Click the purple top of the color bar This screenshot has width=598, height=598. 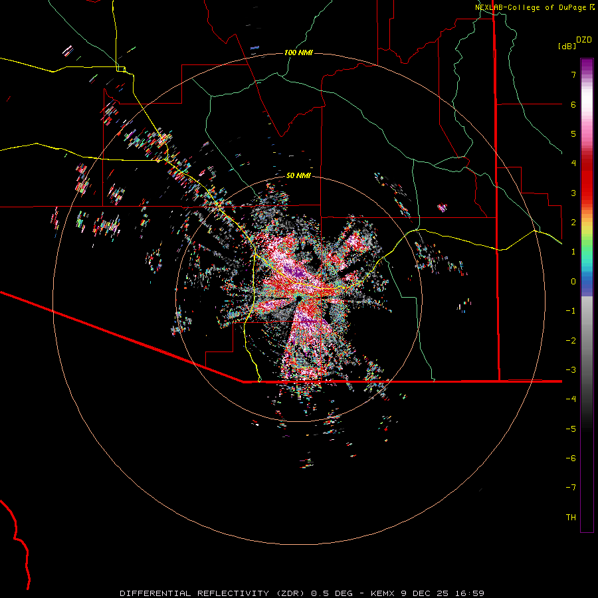point(587,65)
